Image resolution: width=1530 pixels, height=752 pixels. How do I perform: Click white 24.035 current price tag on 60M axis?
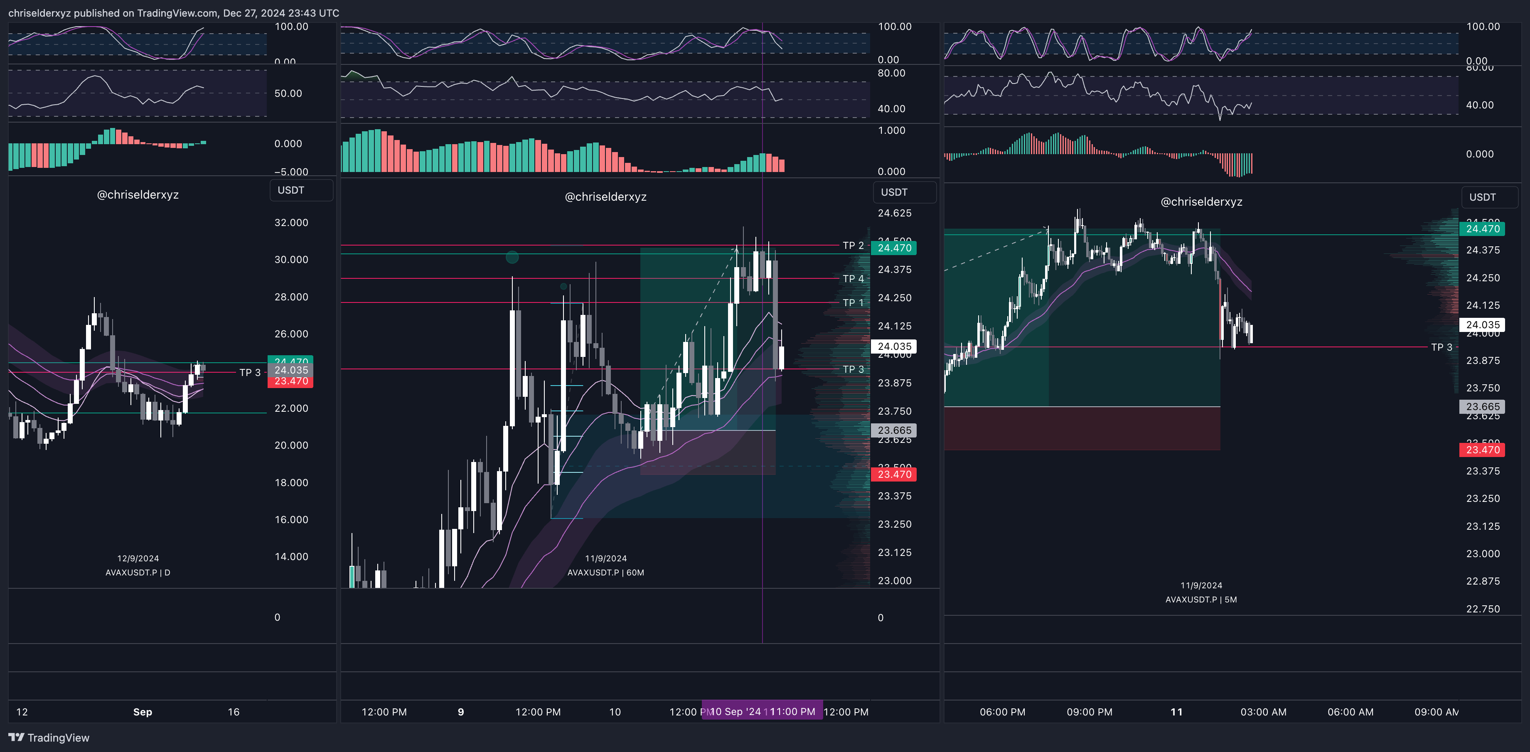pos(894,347)
